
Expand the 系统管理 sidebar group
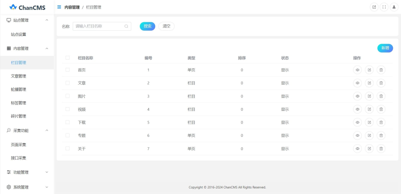(x=27, y=187)
